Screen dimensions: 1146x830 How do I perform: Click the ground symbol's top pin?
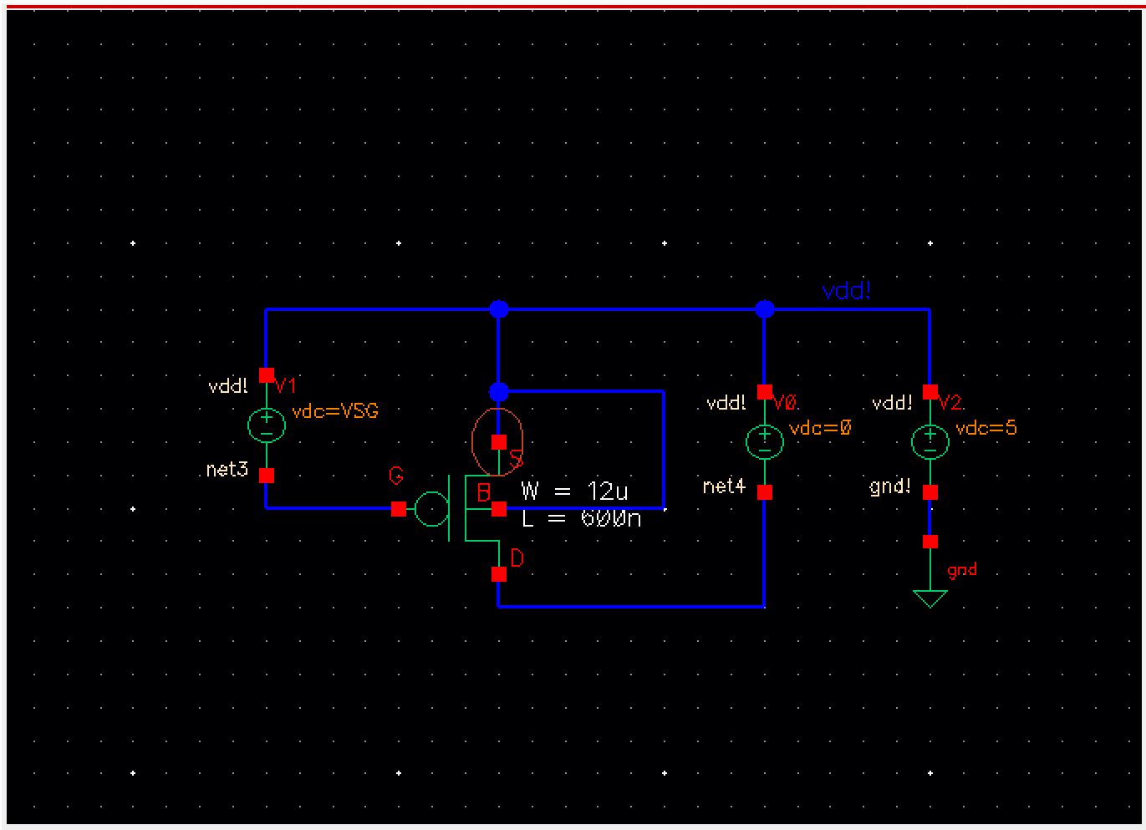[x=930, y=542]
